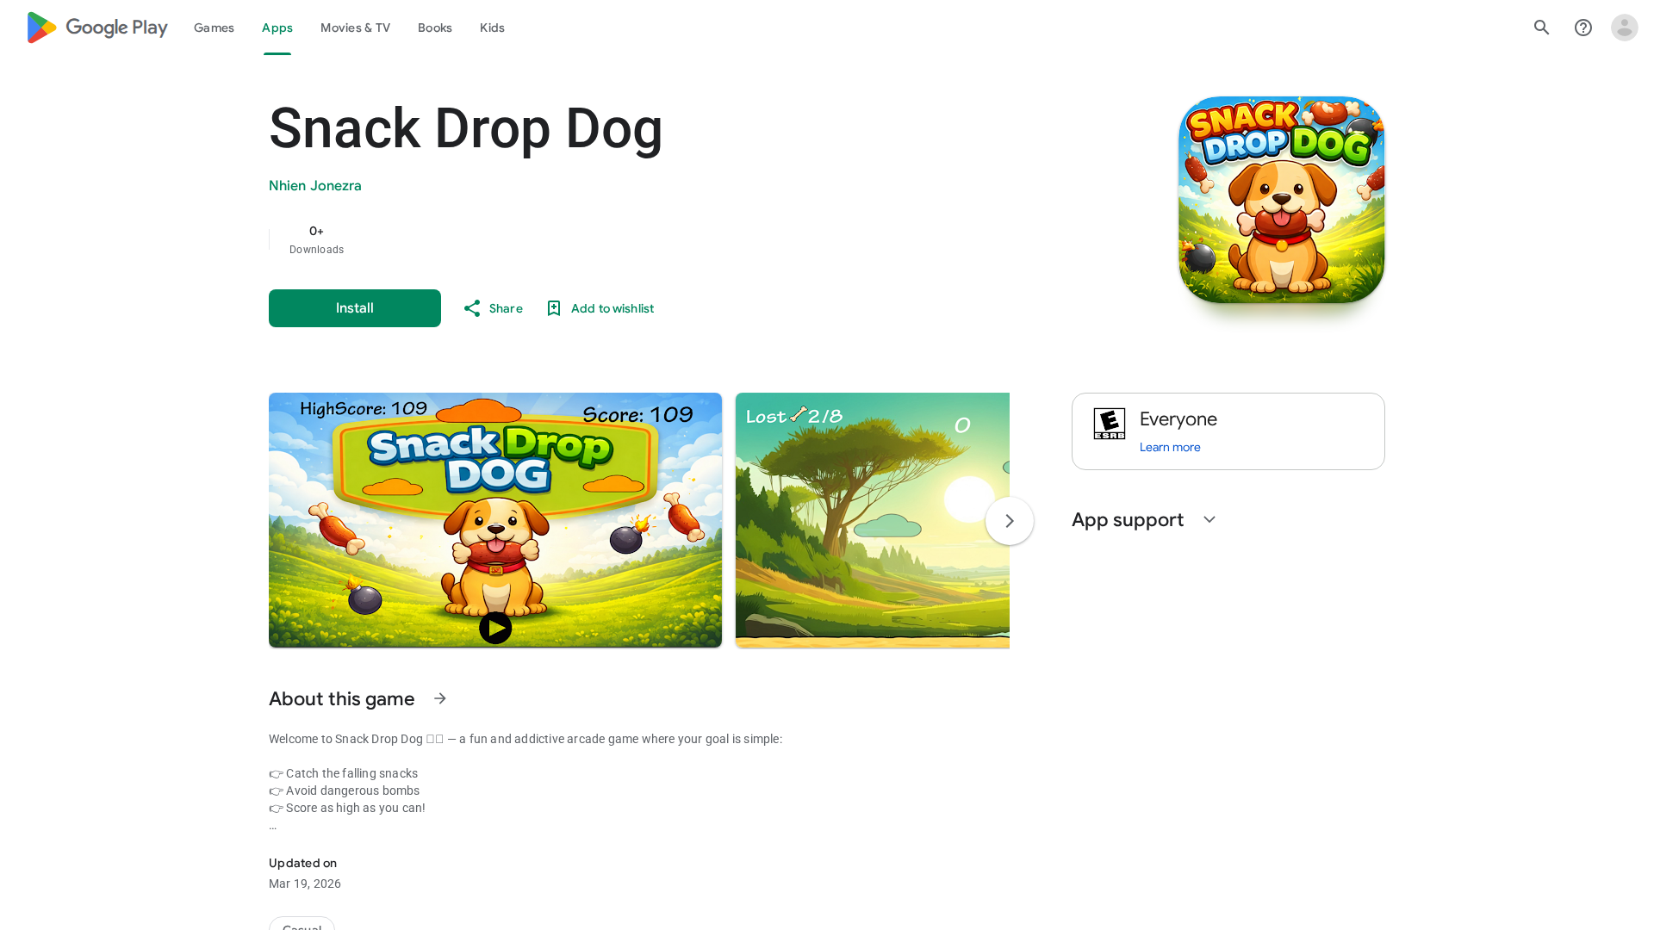Install Snack Drop Dog
This screenshot has height=930, width=1654.
(355, 308)
